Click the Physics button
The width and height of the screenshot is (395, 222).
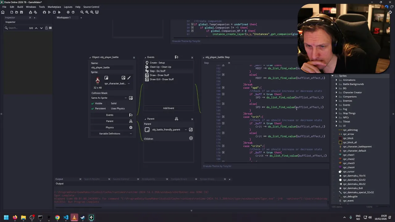point(112,127)
